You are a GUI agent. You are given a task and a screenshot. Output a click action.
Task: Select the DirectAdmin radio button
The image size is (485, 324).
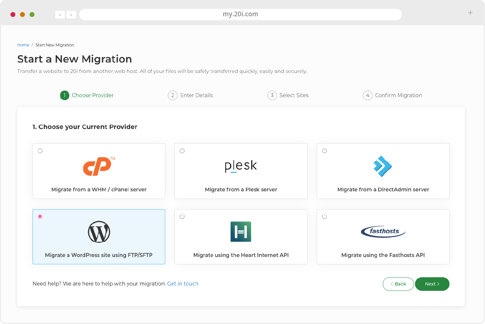(324, 151)
